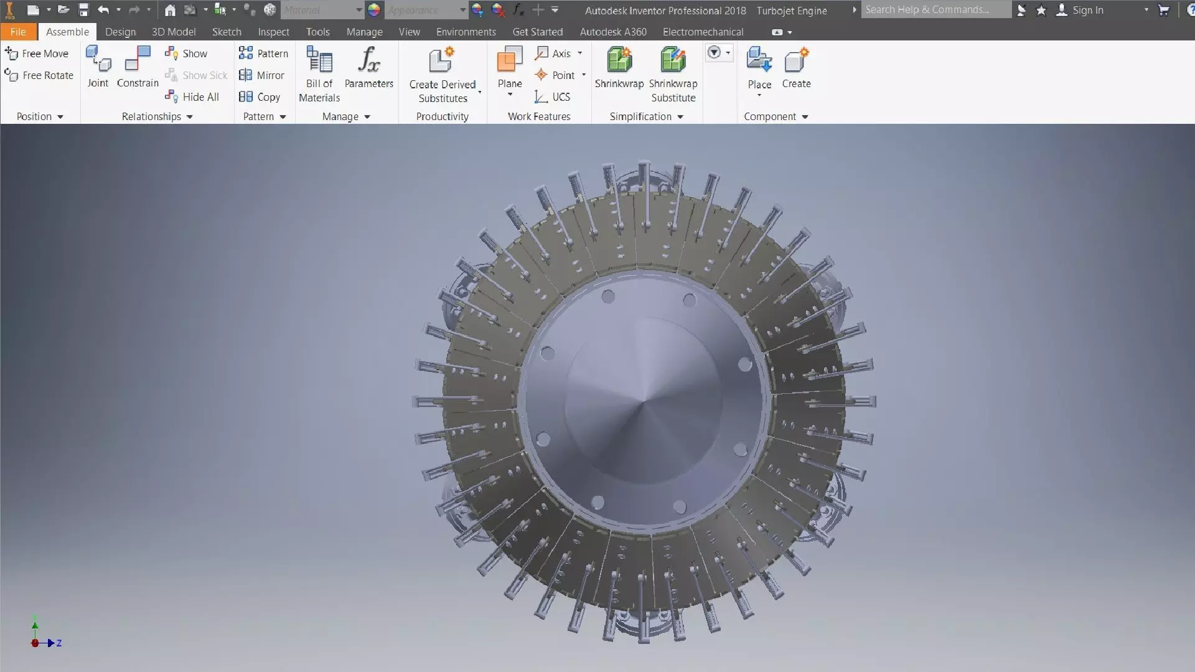Click the Shrinkwrap Substitute icon

point(673,60)
